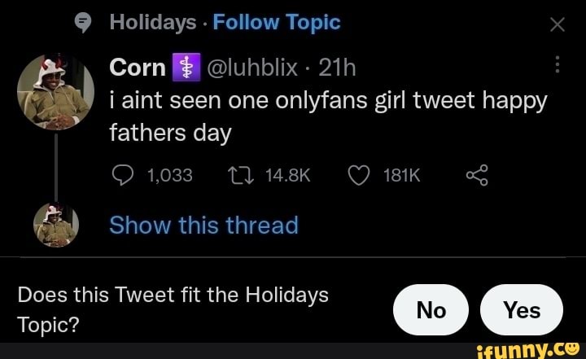Open the tweet text about fathers day
586x359 pixels.
tap(326, 116)
